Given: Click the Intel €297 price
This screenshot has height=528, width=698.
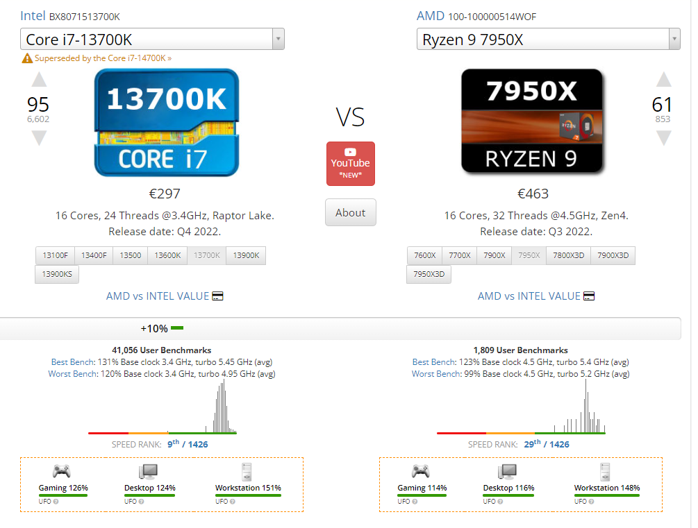Looking at the screenshot, I should tap(165, 194).
